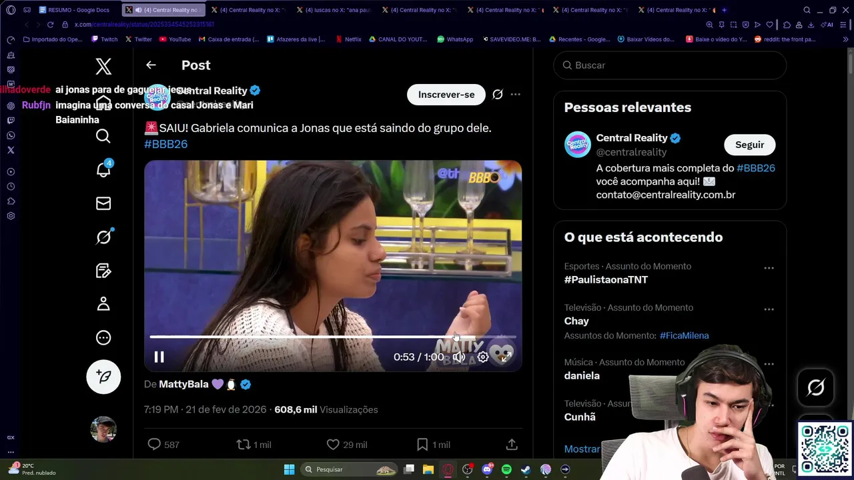
Task: Open account avatar at sidebar bottom
Action: point(103,429)
